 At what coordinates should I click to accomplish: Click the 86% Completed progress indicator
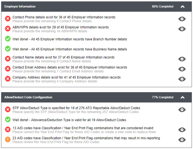click(x=162, y=6)
